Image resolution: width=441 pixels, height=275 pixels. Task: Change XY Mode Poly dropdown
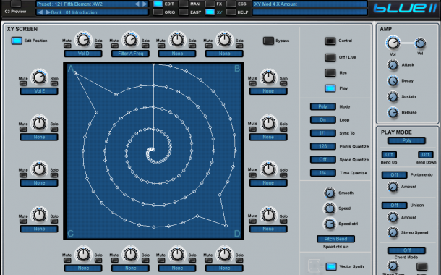pyautogui.click(x=323, y=106)
